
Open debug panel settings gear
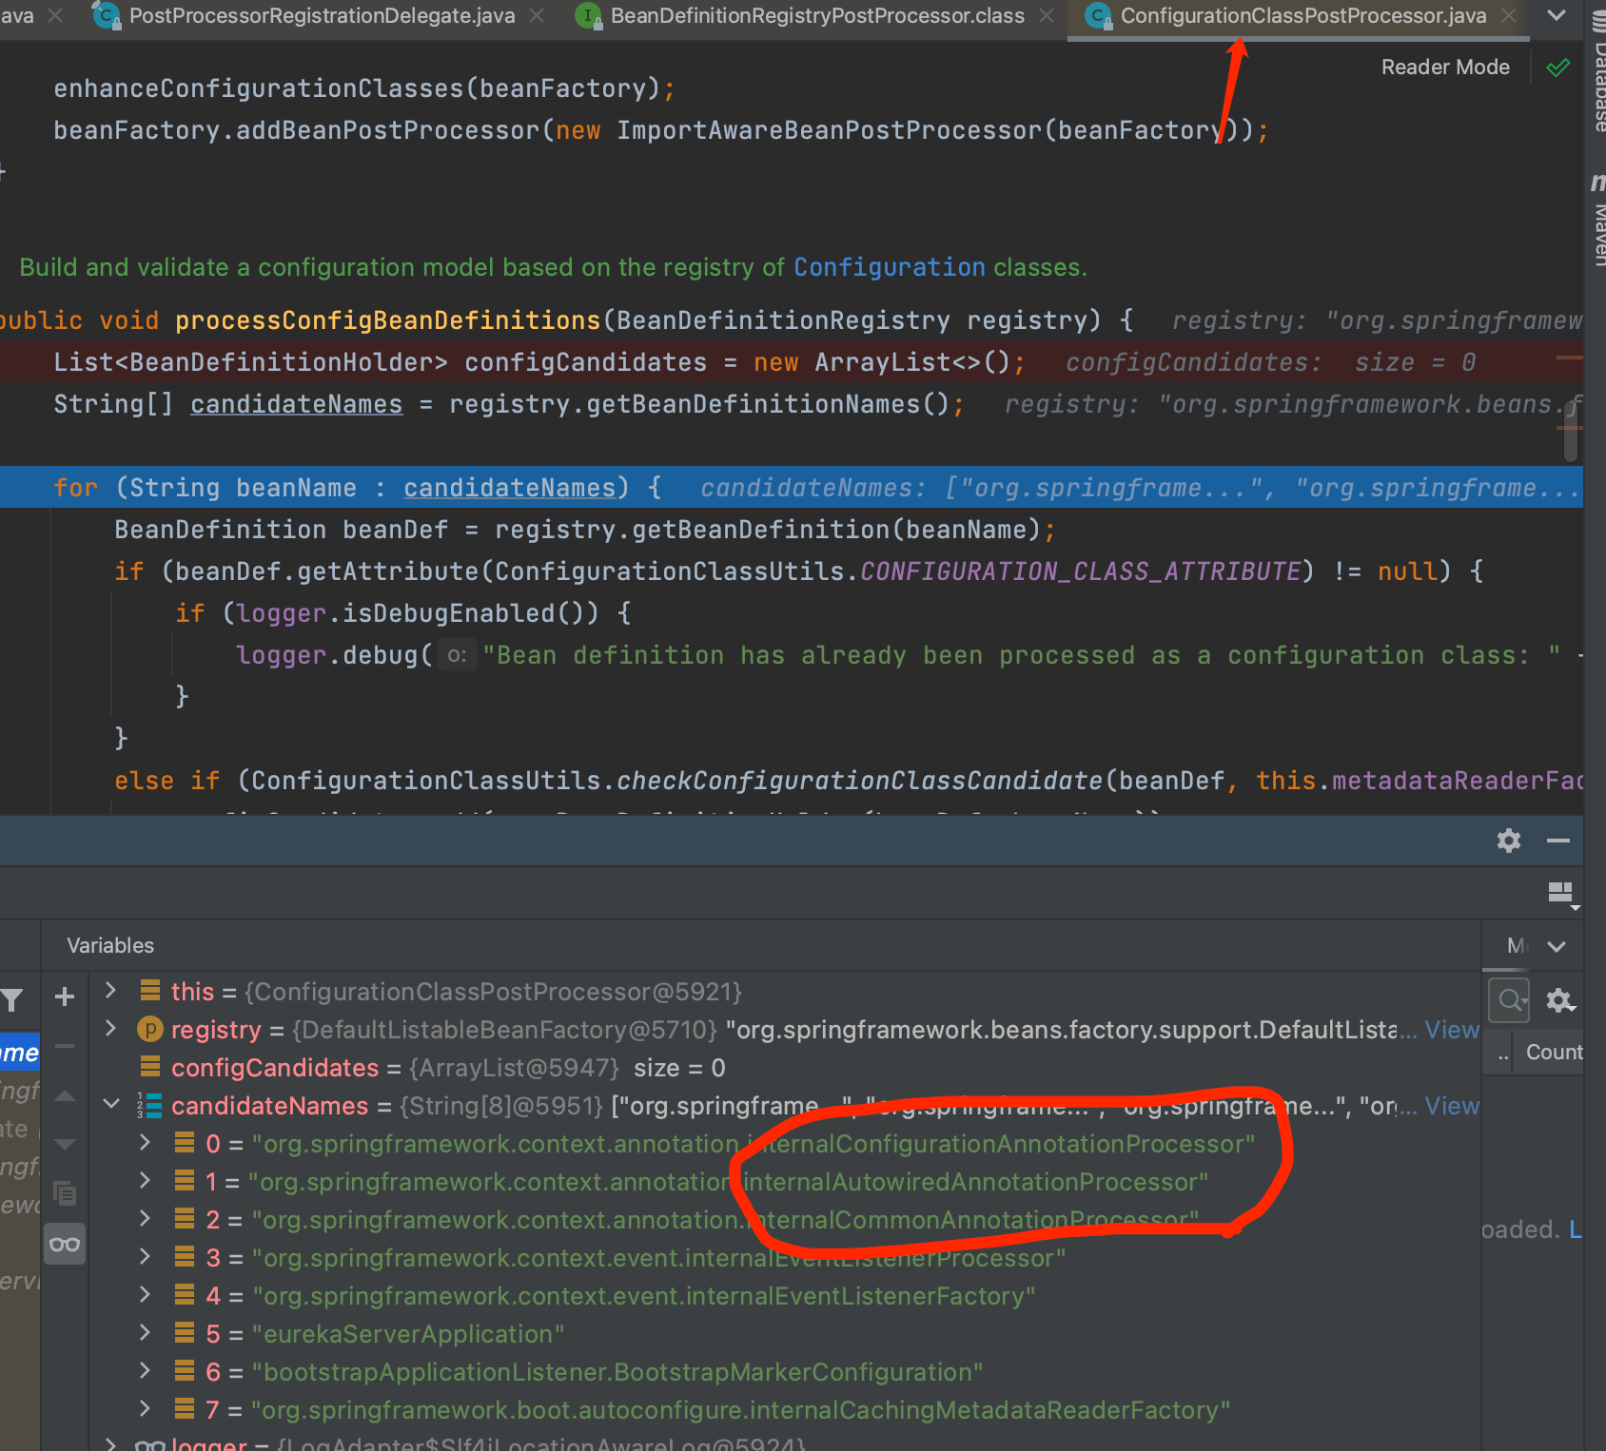tap(1509, 841)
